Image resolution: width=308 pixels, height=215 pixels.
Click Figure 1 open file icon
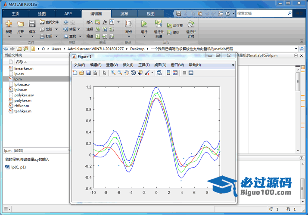coord(81,73)
